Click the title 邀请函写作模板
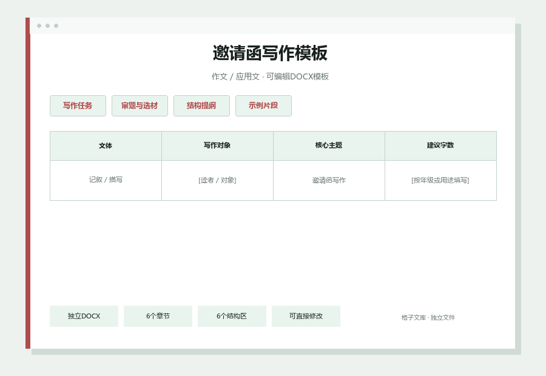This screenshot has height=376, width=546. [270, 53]
